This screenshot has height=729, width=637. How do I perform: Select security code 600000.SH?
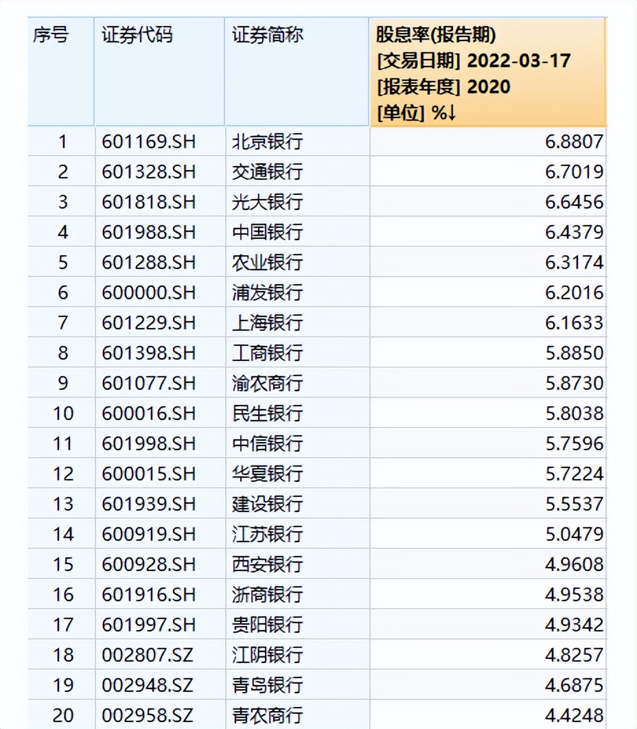149,292
